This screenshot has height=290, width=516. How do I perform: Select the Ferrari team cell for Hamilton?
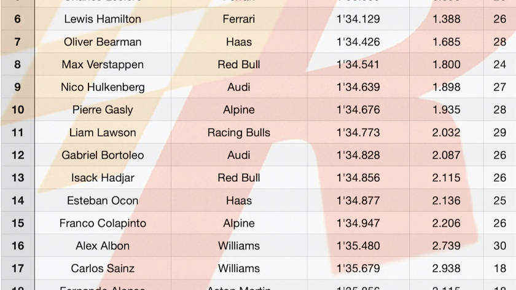click(238, 19)
